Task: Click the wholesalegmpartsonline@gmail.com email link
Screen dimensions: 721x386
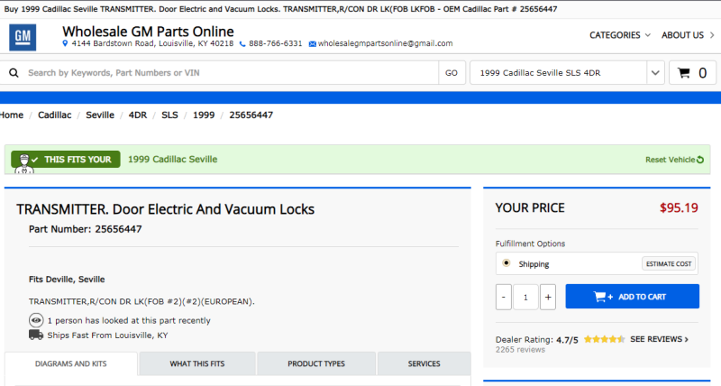Action: point(386,43)
